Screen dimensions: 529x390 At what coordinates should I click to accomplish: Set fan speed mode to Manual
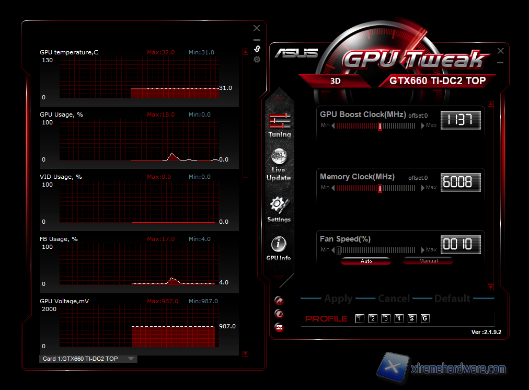point(428,261)
